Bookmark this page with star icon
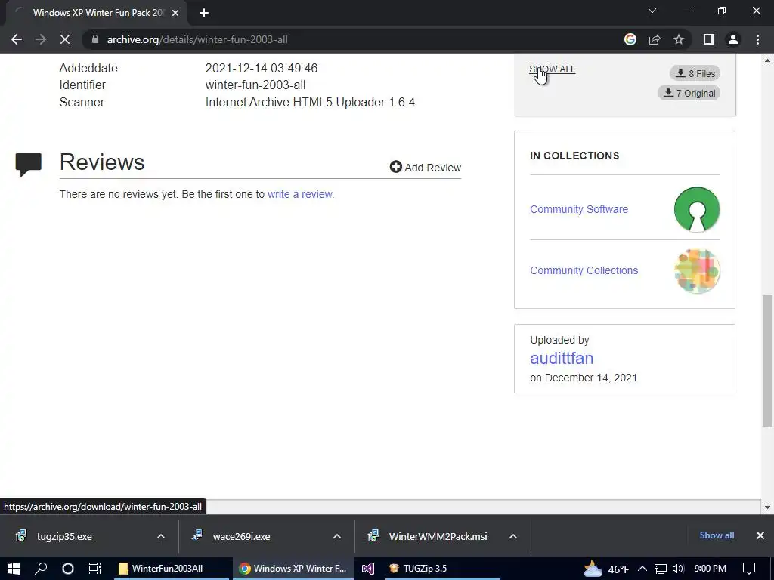Image resolution: width=774 pixels, height=580 pixels. [679, 39]
